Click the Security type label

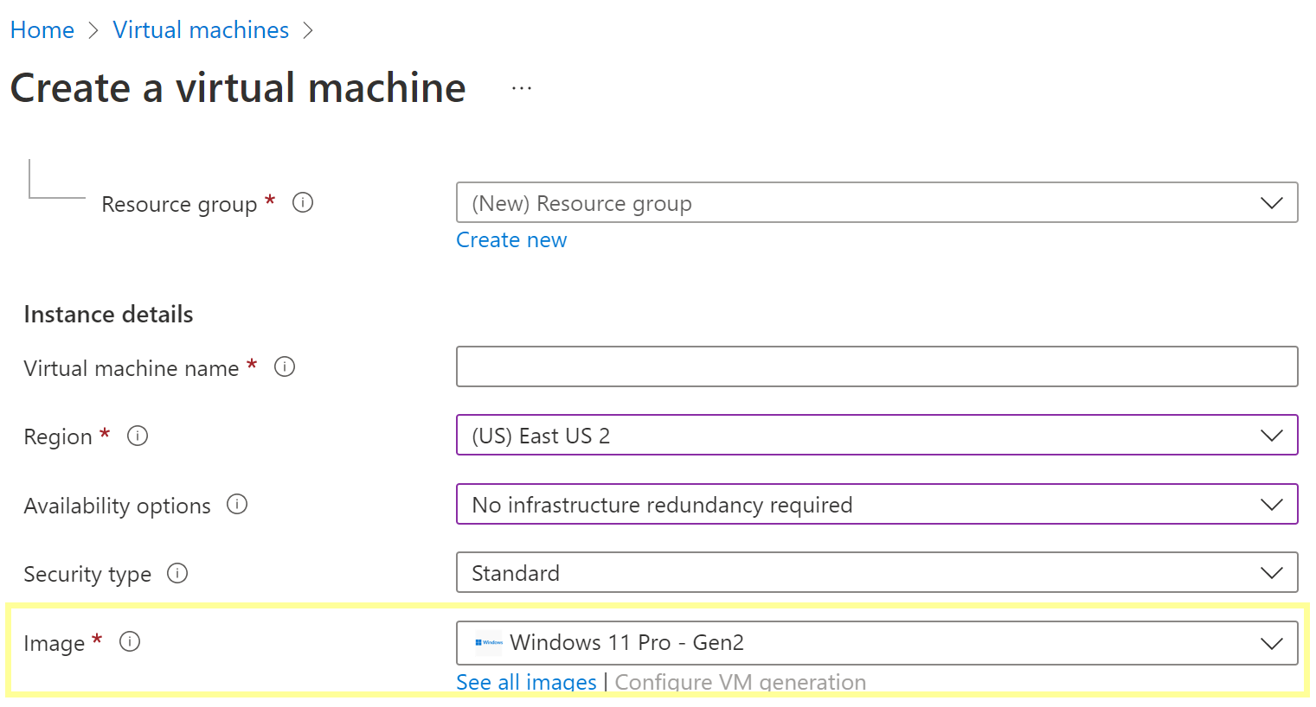coord(87,574)
